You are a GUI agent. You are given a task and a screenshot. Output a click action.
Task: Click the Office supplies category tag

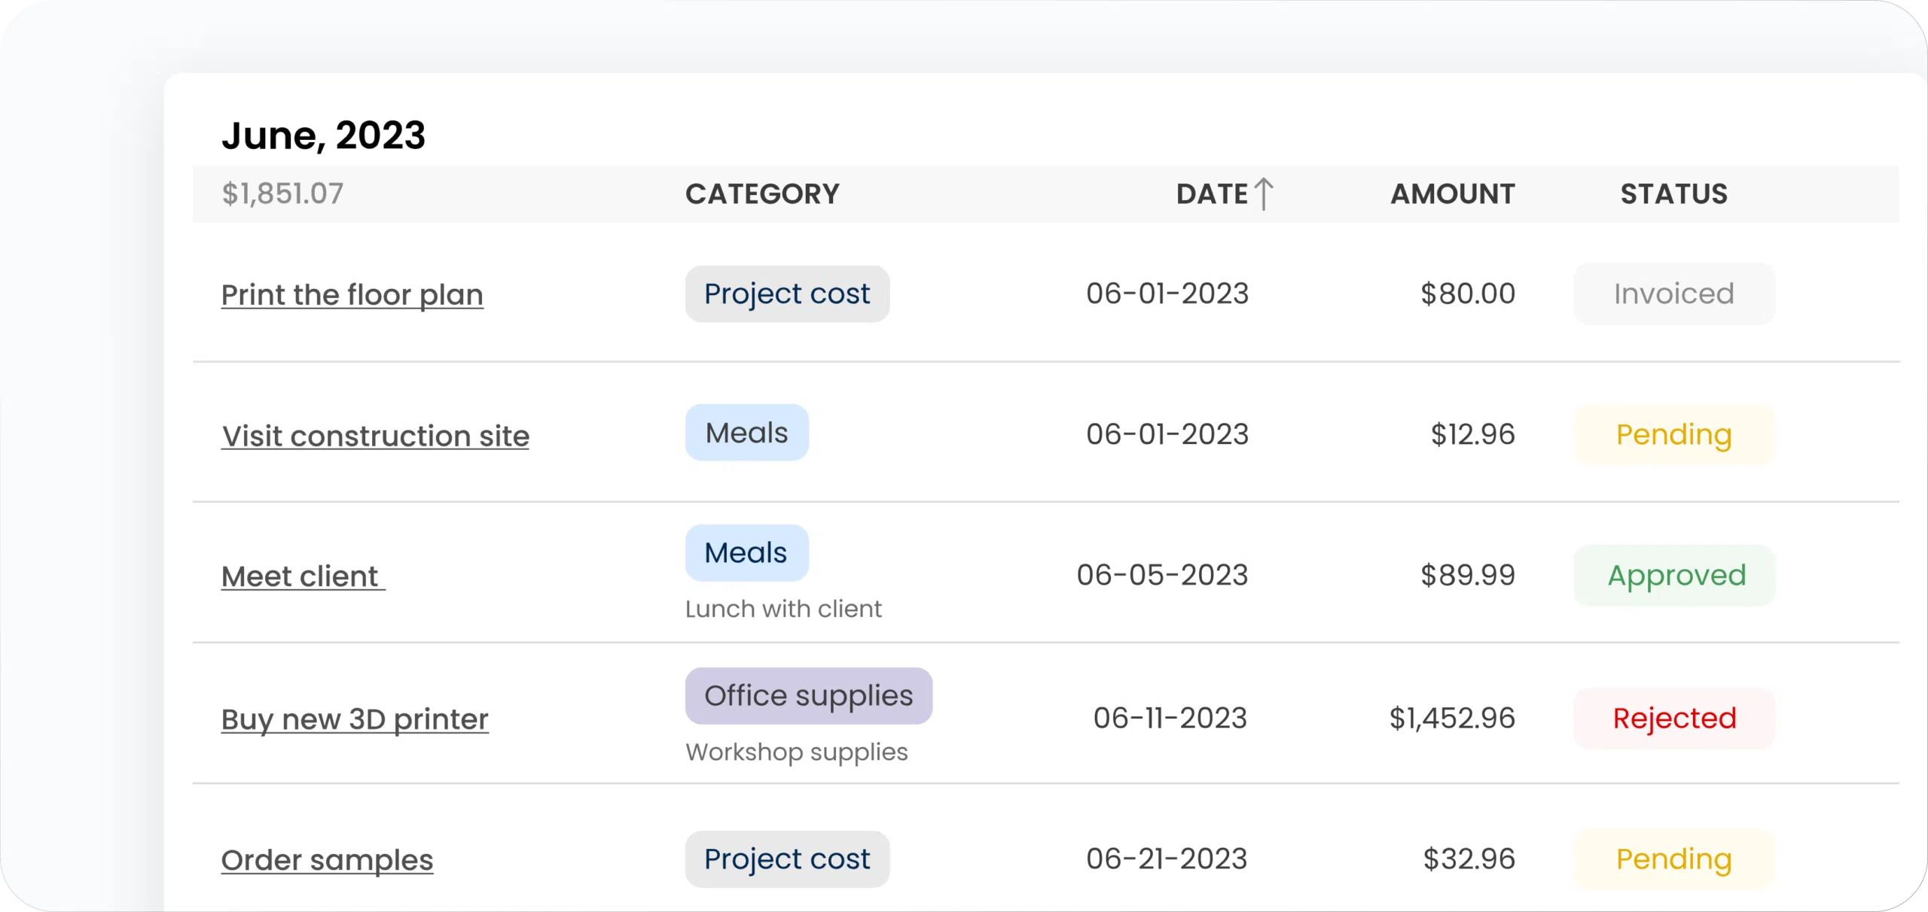coord(809,696)
